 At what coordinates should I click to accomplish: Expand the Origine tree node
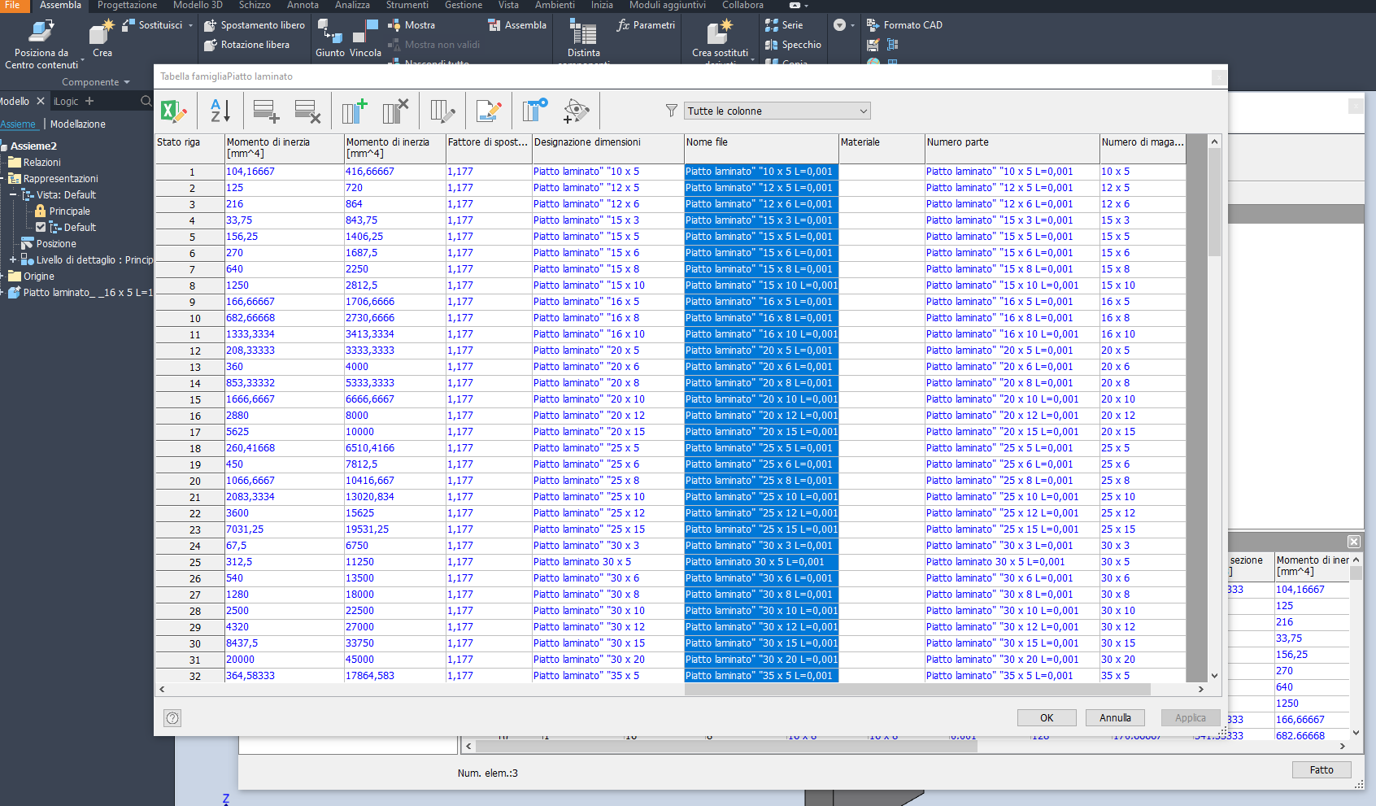tap(2, 277)
